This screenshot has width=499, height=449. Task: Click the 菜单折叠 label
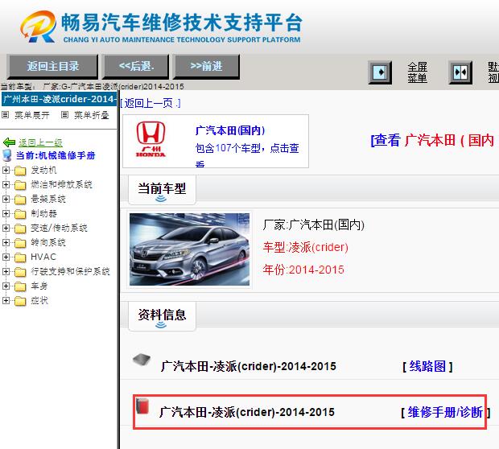click(x=92, y=115)
